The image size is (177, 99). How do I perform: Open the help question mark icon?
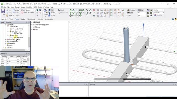pos(173,19)
